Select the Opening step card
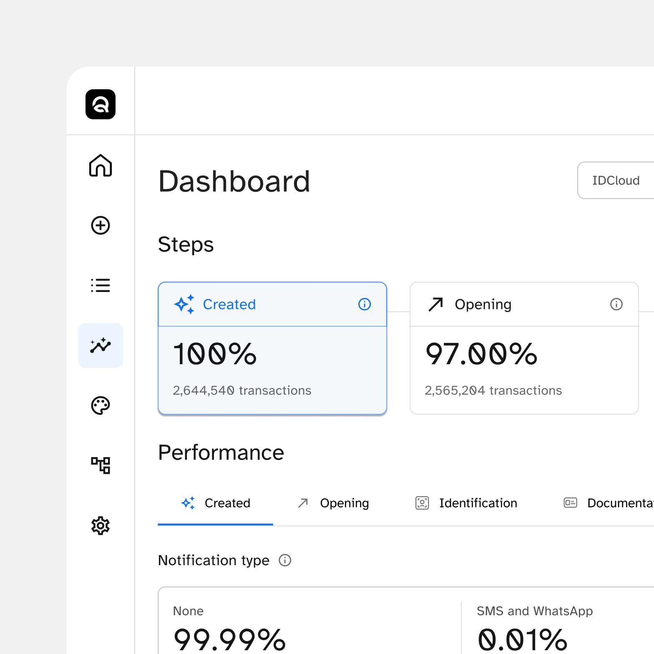Image resolution: width=654 pixels, height=654 pixels. point(524,348)
